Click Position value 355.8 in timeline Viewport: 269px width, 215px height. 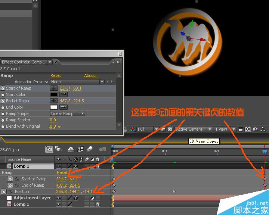coord(61,191)
